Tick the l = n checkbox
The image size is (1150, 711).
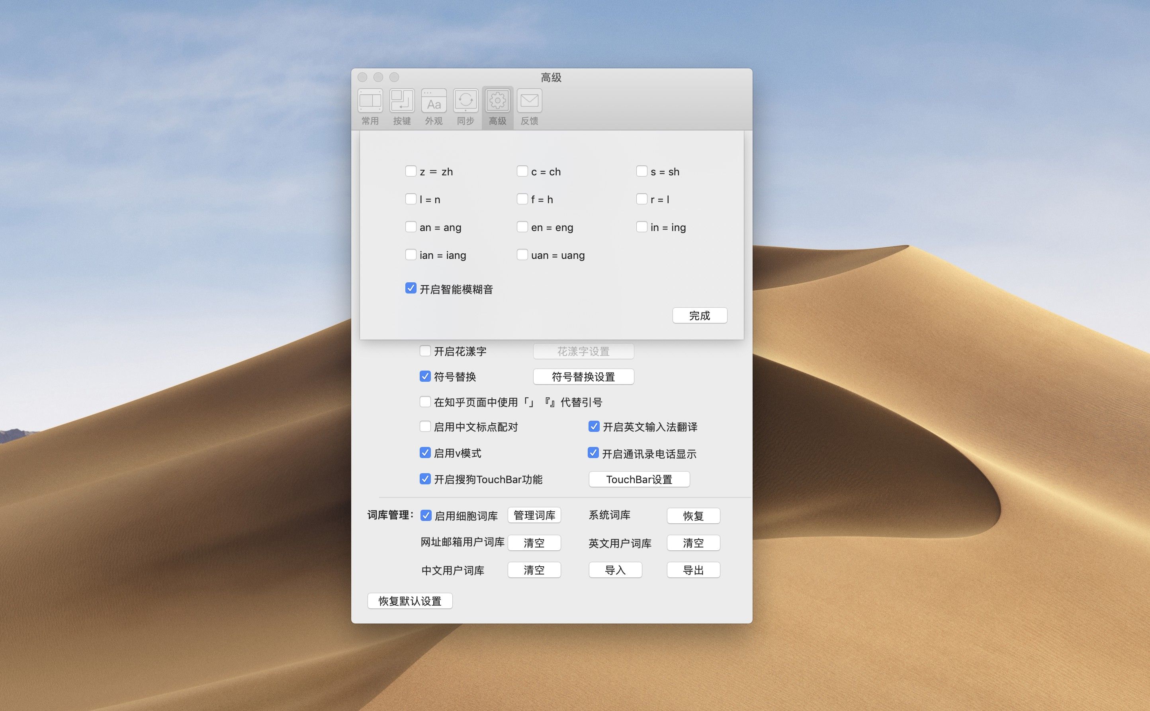[411, 199]
